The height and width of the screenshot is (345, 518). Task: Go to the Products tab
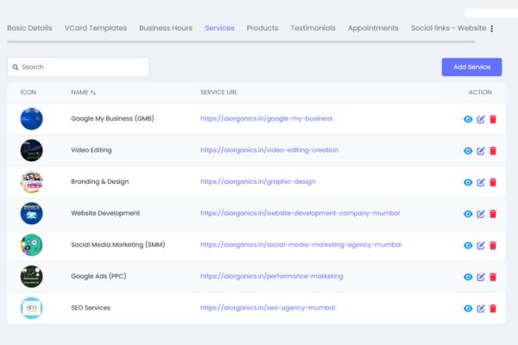(x=262, y=28)
